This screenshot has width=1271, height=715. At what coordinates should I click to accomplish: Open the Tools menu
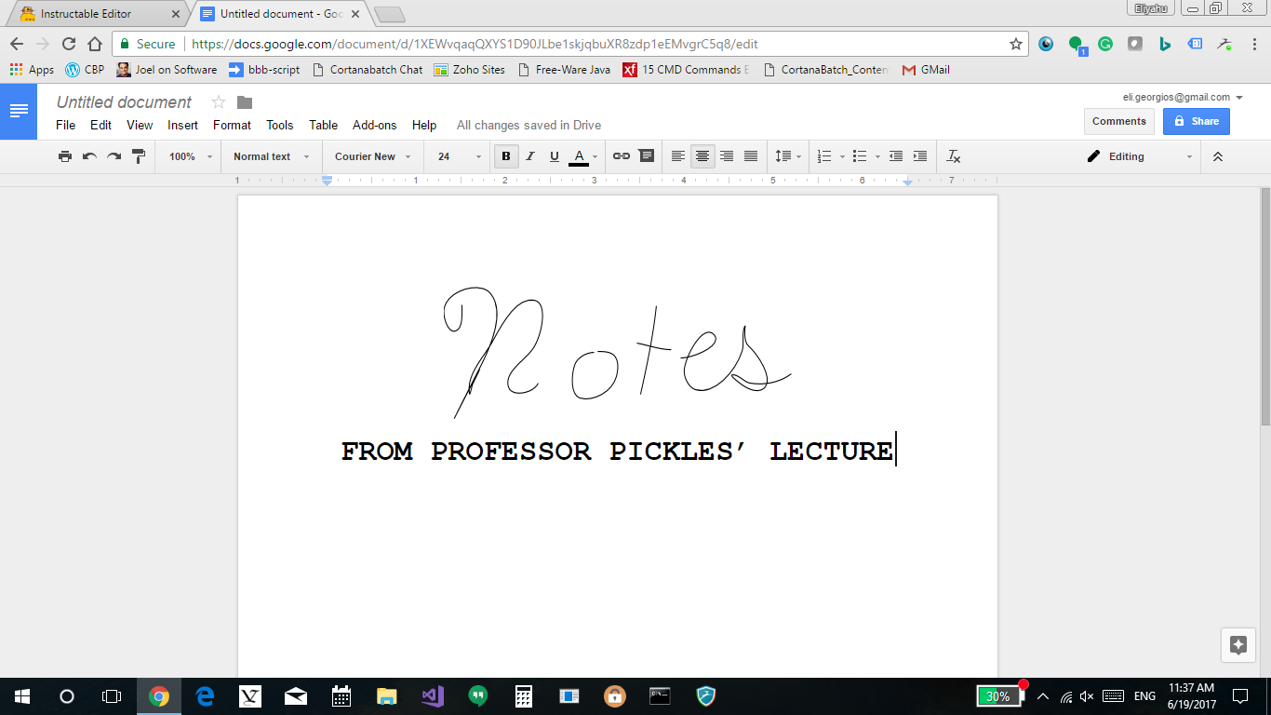point(279,125)
